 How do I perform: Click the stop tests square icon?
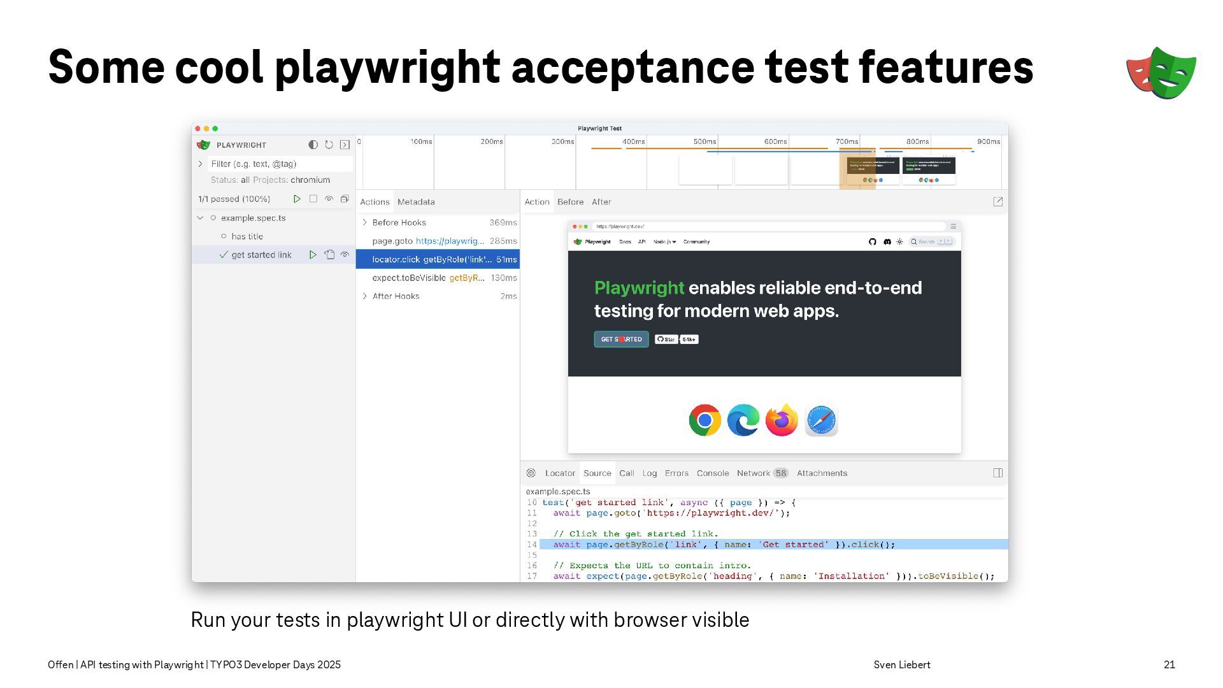(x=313, y=199)
